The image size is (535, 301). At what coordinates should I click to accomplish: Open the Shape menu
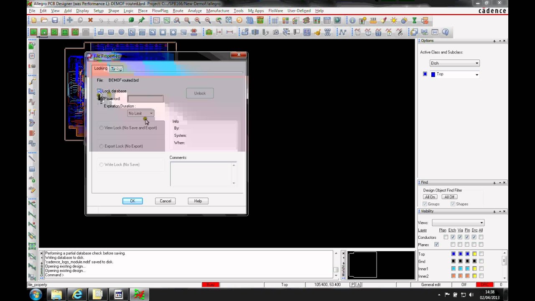[113, 10]
